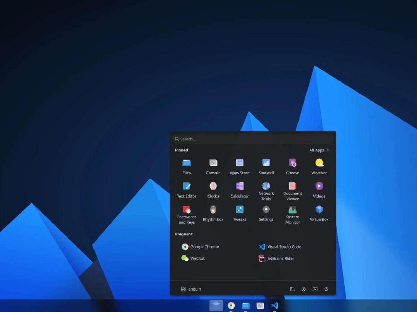Open the Tweaks app
The image size is (417, 312).
pos(239,213)
